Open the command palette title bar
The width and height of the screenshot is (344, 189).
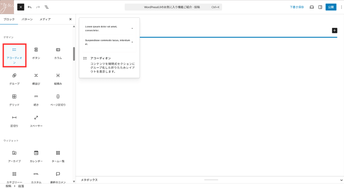(x=173, y=7)
